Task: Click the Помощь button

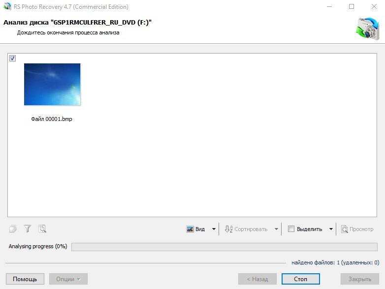Action: pyautogui.click(x=25, y=279)
